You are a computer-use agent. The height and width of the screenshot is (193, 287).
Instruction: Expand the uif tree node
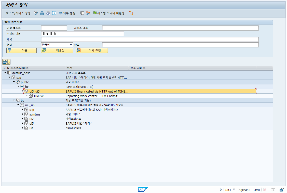pyautogui.click(x=22, y=128)
